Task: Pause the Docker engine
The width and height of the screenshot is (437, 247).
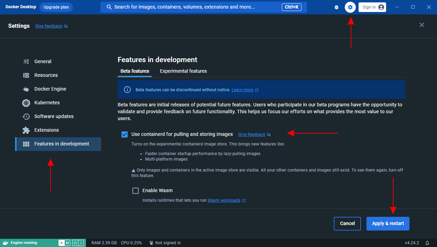Action: click(67, 243)
